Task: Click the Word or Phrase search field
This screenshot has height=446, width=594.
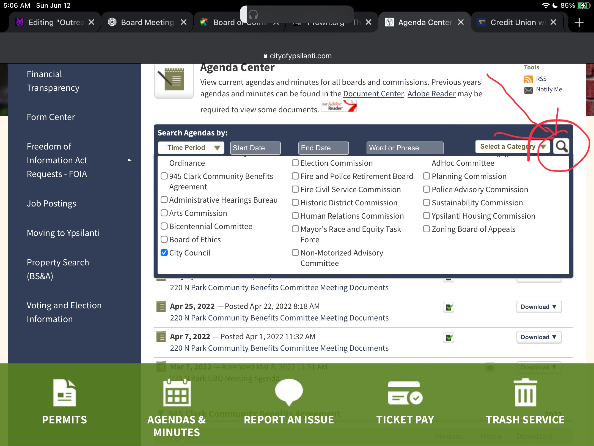Action: click(405, 148)
